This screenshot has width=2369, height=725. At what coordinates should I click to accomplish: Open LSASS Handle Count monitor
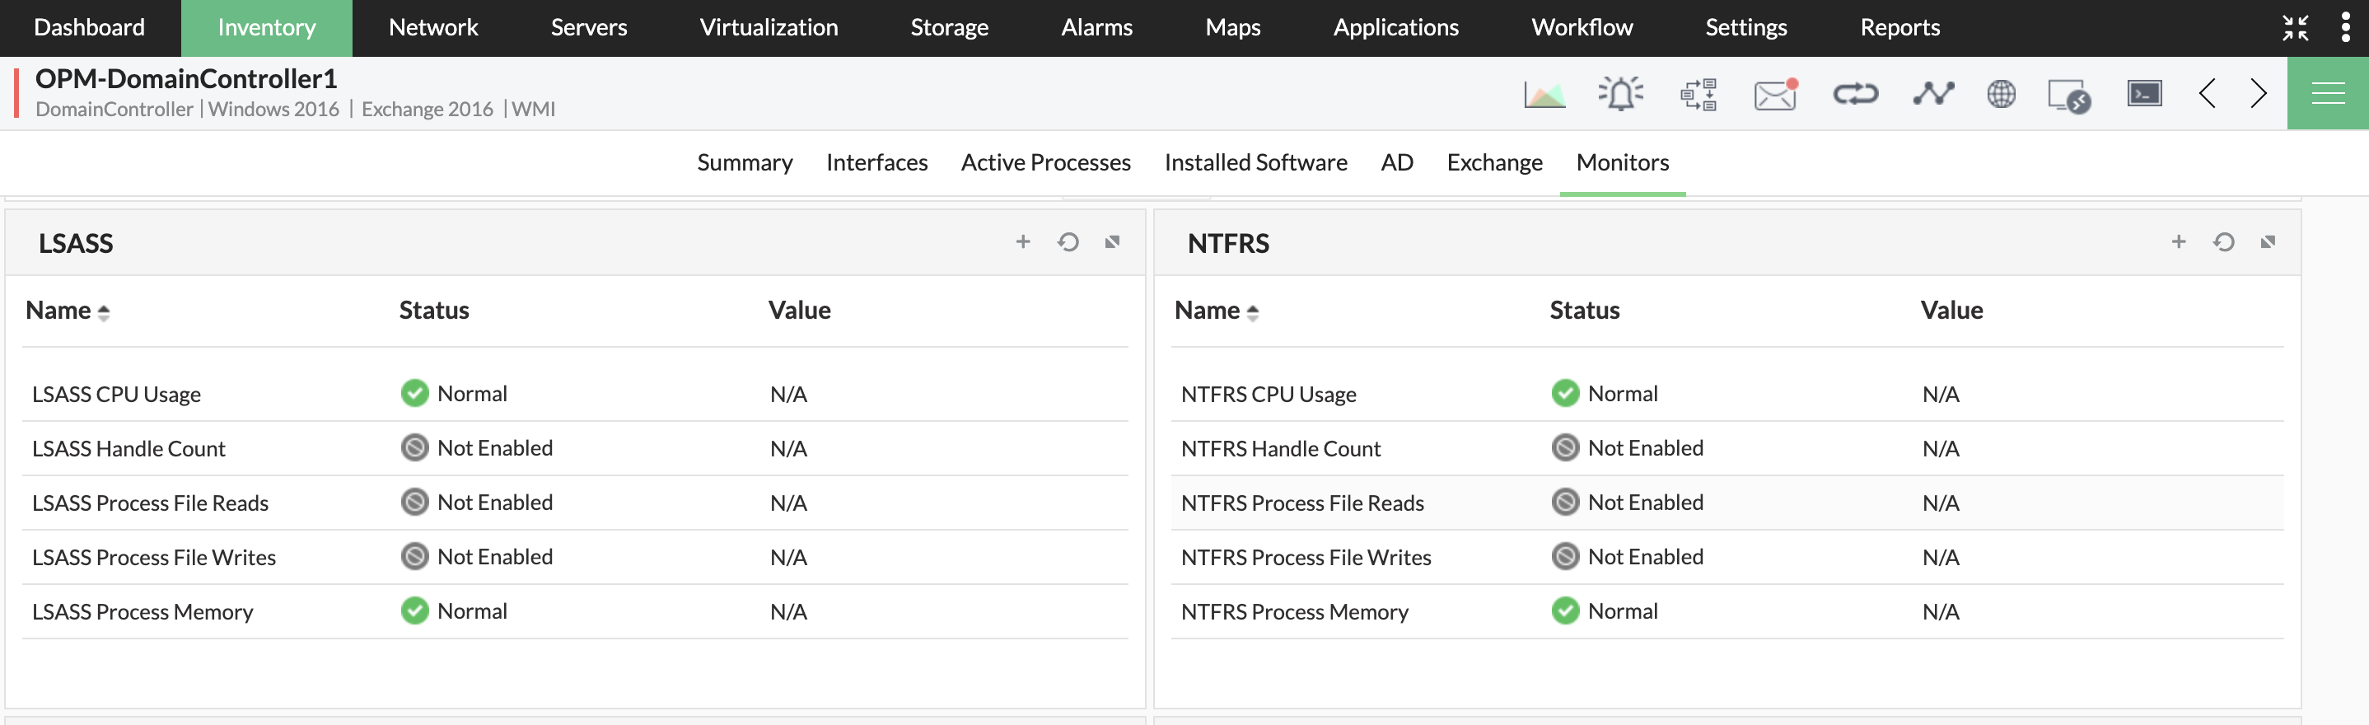128,449
